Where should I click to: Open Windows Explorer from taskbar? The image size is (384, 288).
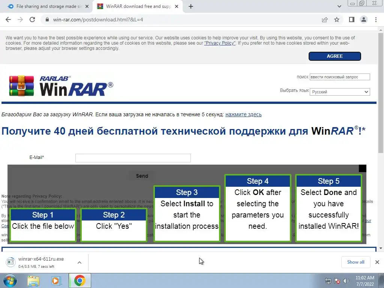pyautogui.click(x=33, y=280)
